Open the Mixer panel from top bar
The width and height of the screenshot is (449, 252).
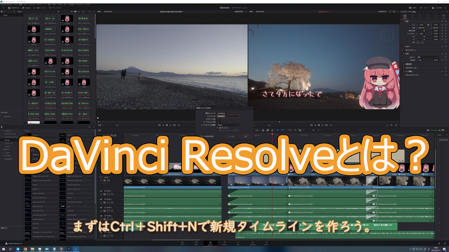pyautogui.click(x=413, y=8)
